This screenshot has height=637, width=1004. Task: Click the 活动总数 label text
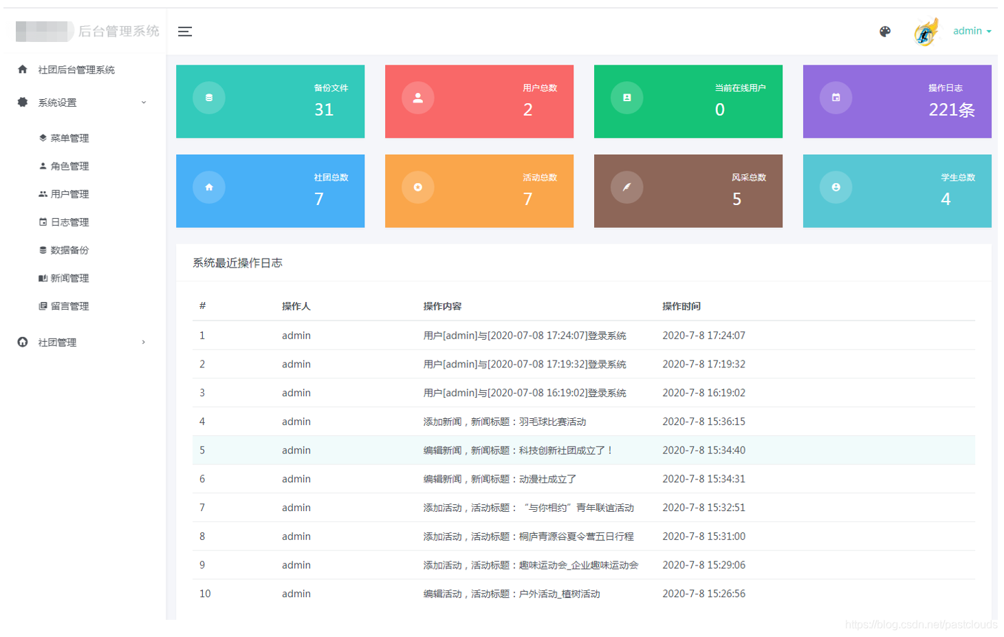(x=540, y=177)
